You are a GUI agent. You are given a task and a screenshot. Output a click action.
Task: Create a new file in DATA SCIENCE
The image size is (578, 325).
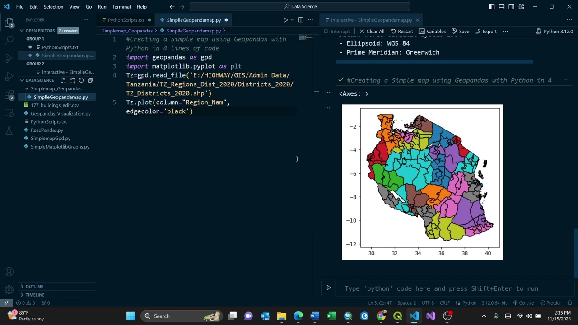63,80
